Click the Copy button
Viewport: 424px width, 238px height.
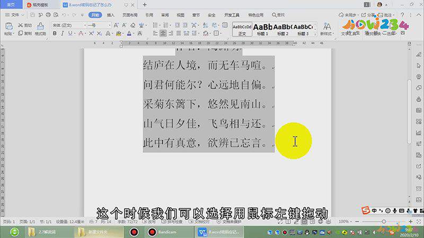[24, 33]
